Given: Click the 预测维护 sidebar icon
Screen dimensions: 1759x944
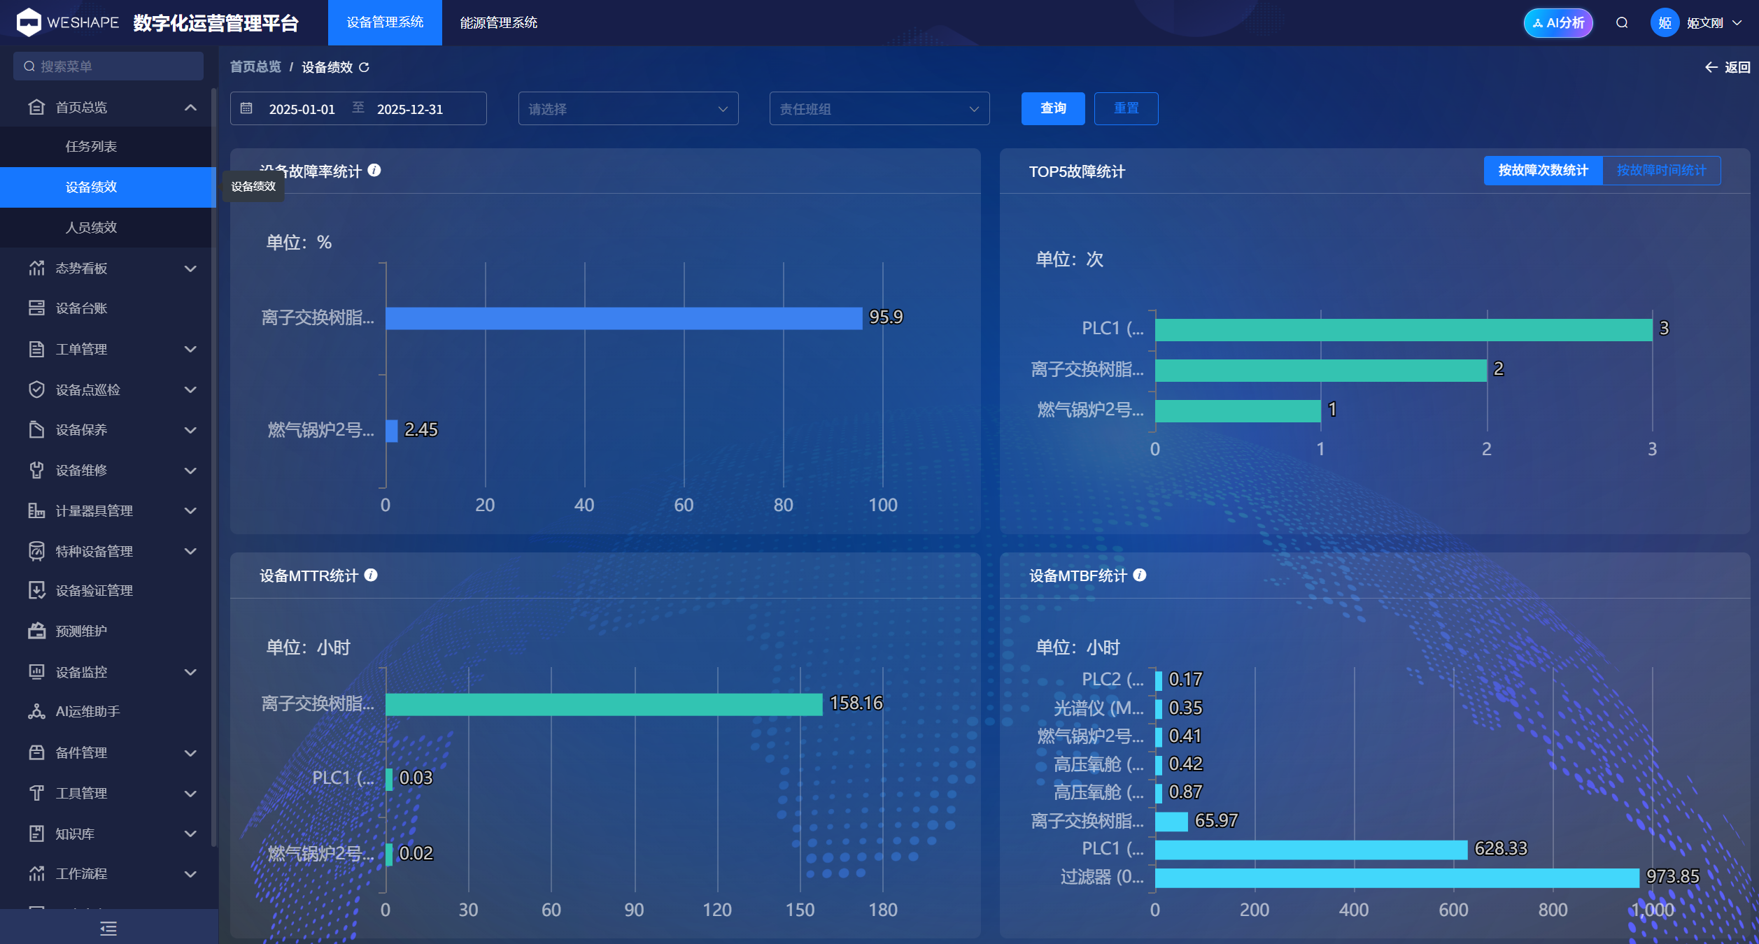Looking at the screenshot, I should point(36,631).
